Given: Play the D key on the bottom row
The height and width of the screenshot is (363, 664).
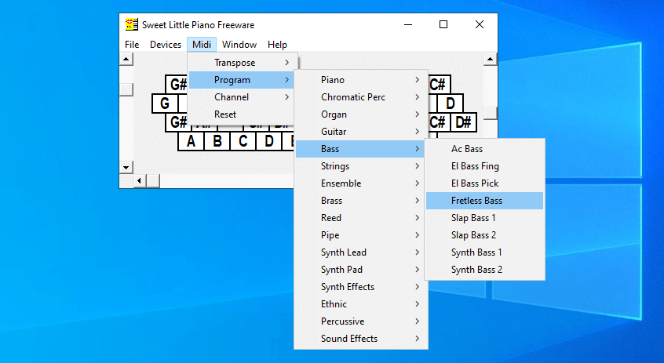Looking at the screenshot, I should [x=269, y=141].
